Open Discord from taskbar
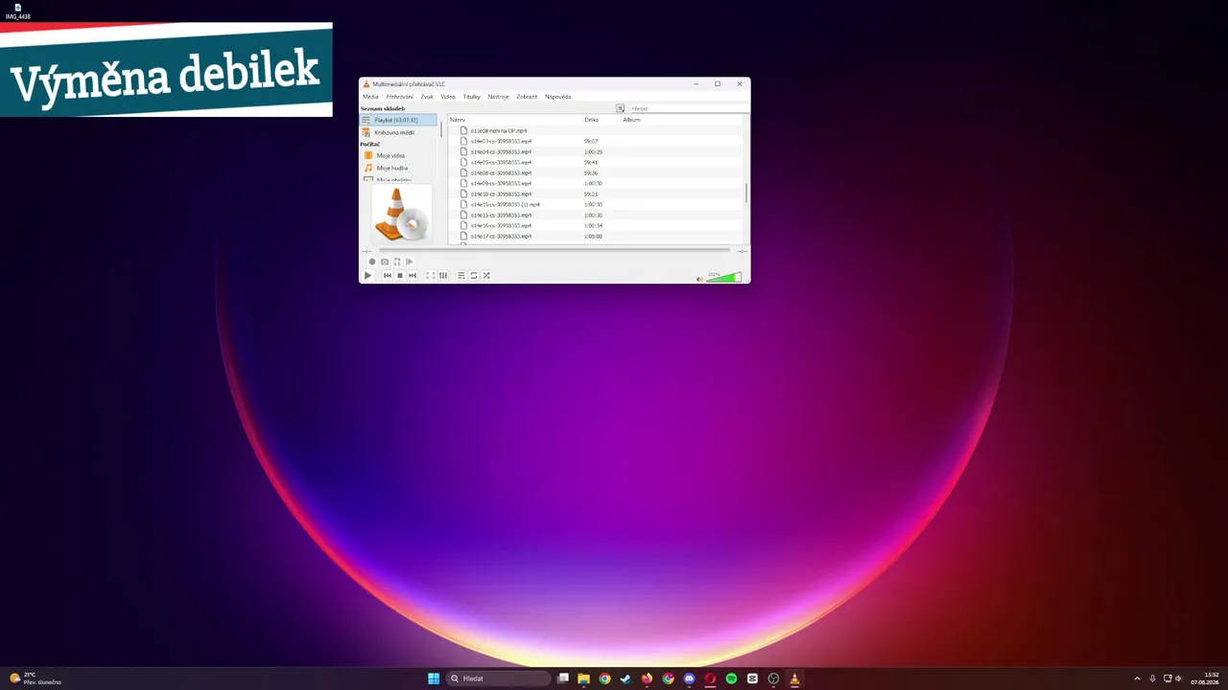 [x=689, y=678]
